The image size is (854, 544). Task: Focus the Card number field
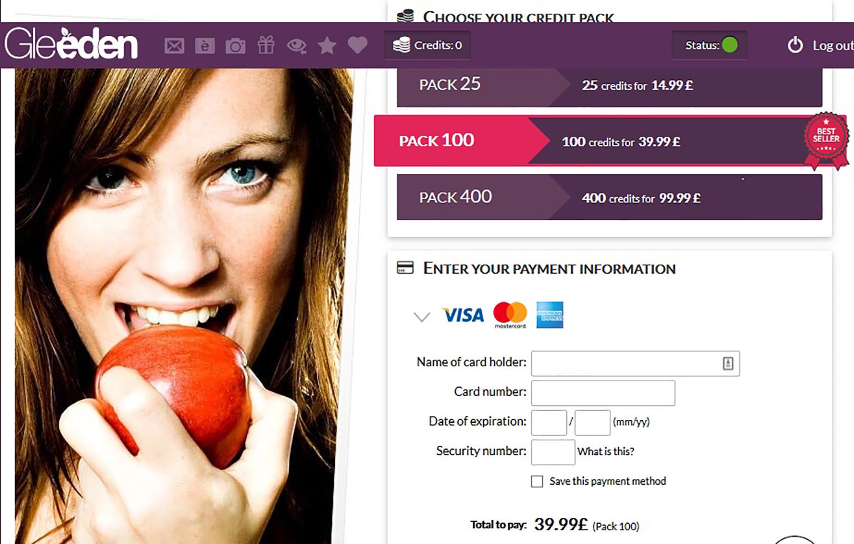click(603, 393)
